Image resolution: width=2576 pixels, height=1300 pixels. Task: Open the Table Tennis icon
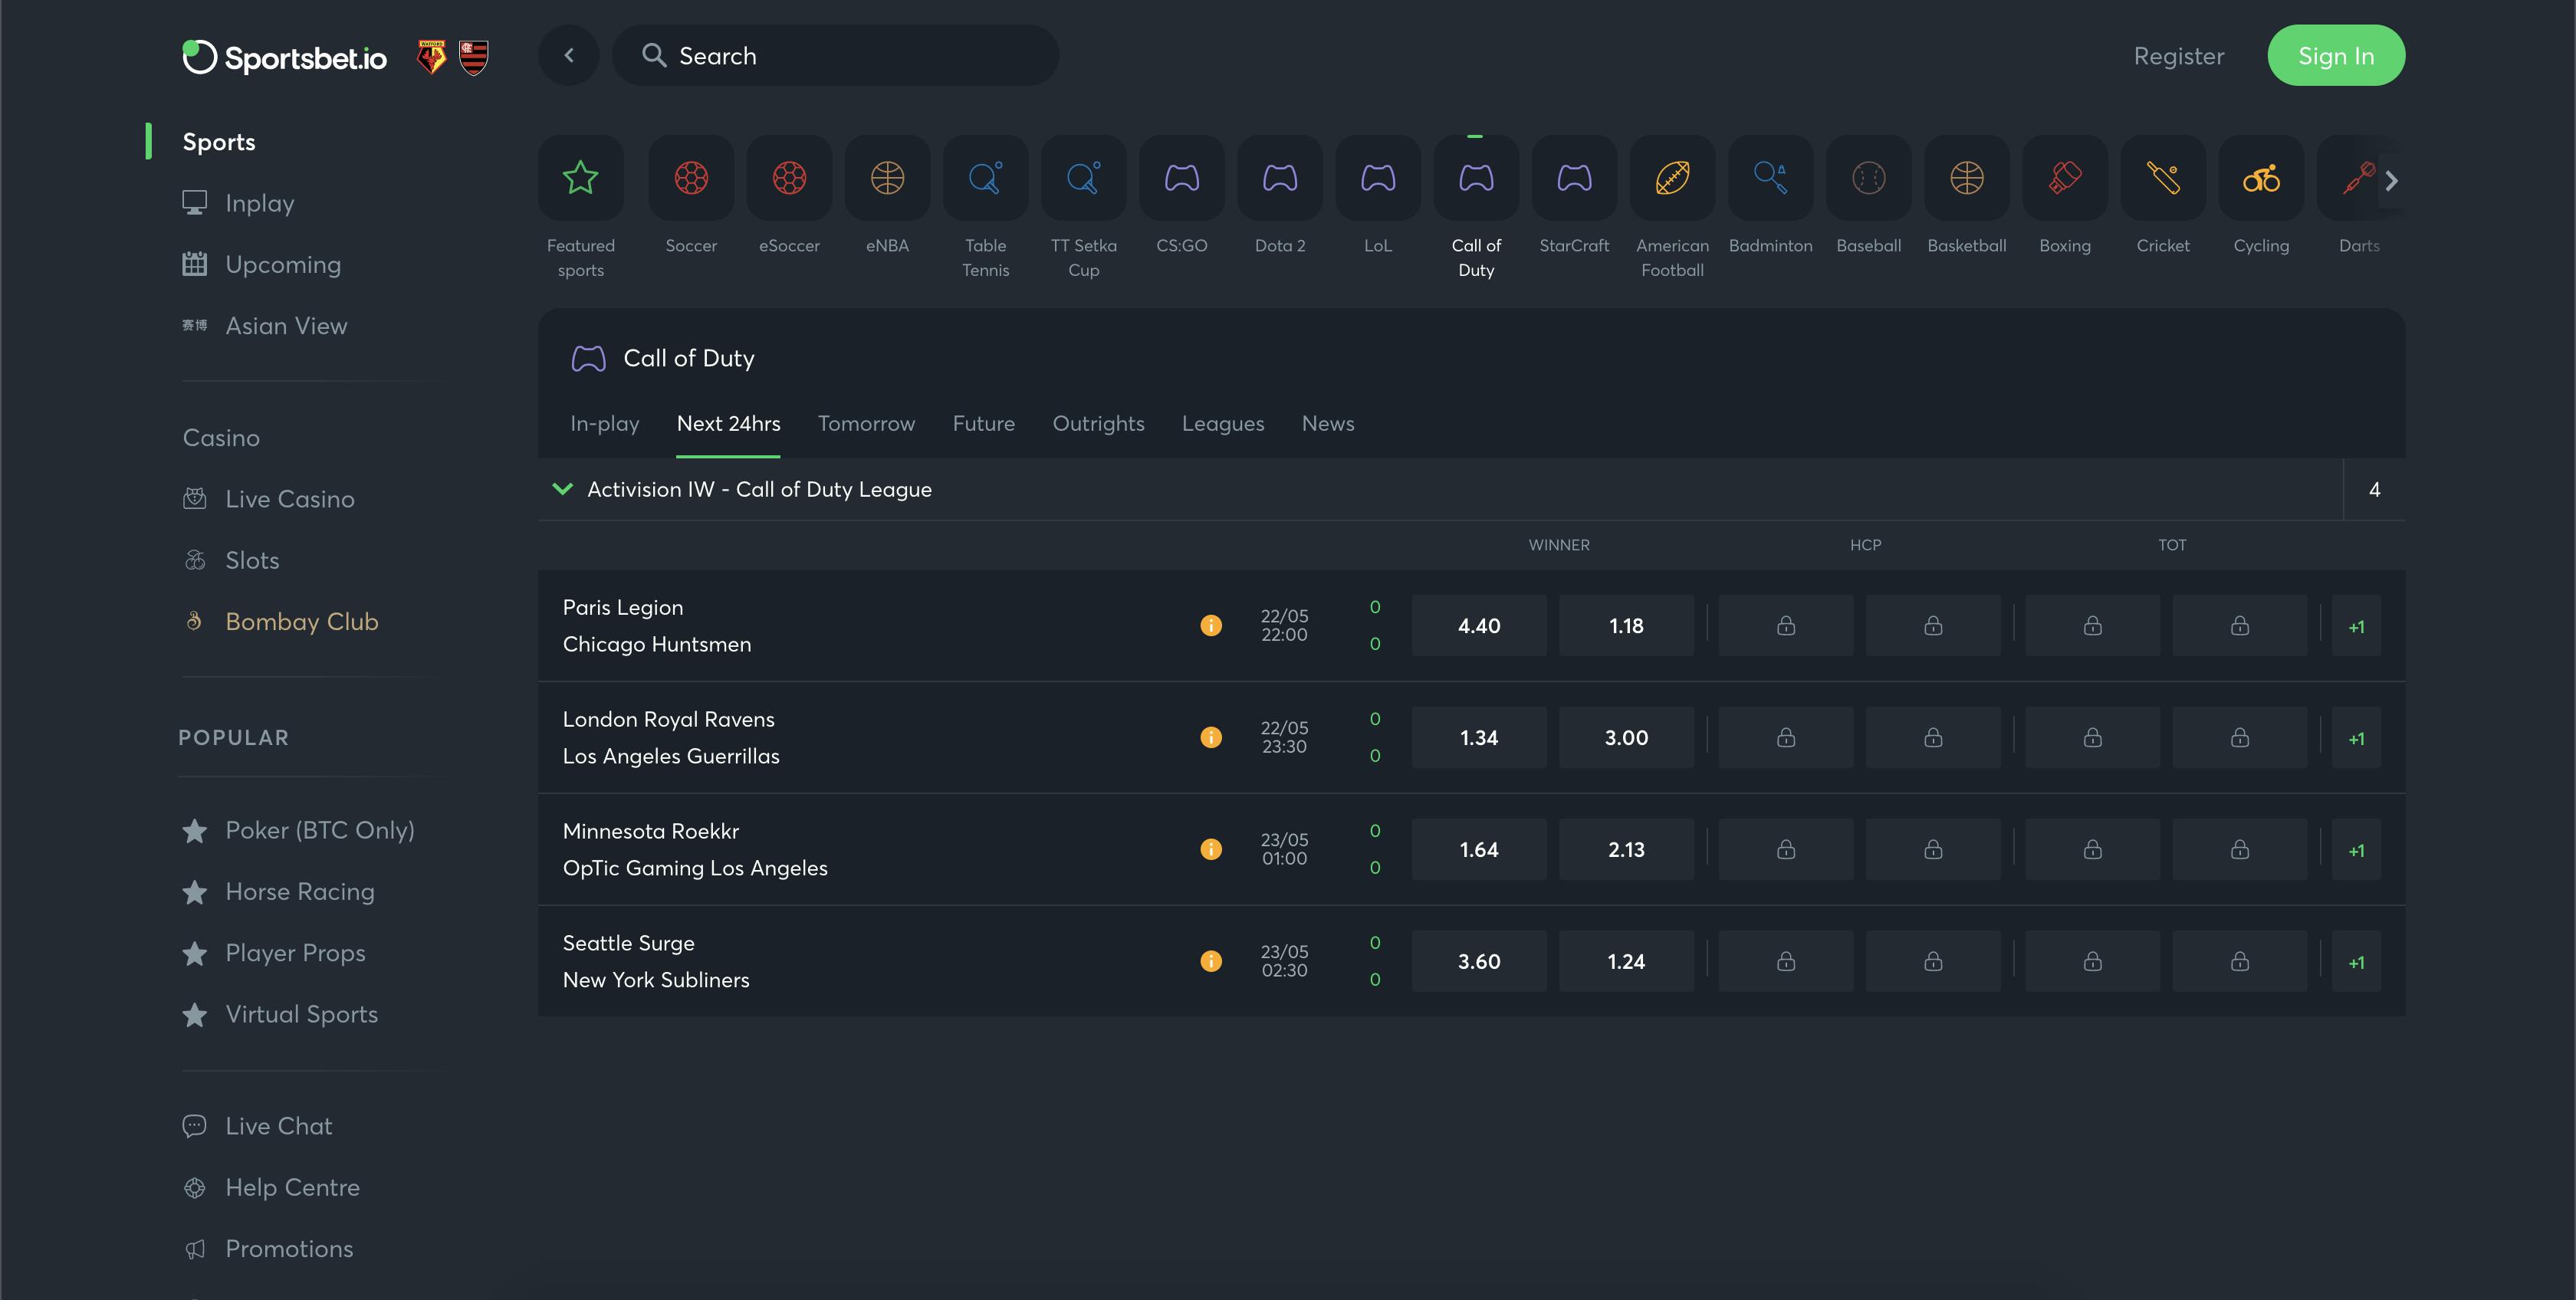click(985, 178)
